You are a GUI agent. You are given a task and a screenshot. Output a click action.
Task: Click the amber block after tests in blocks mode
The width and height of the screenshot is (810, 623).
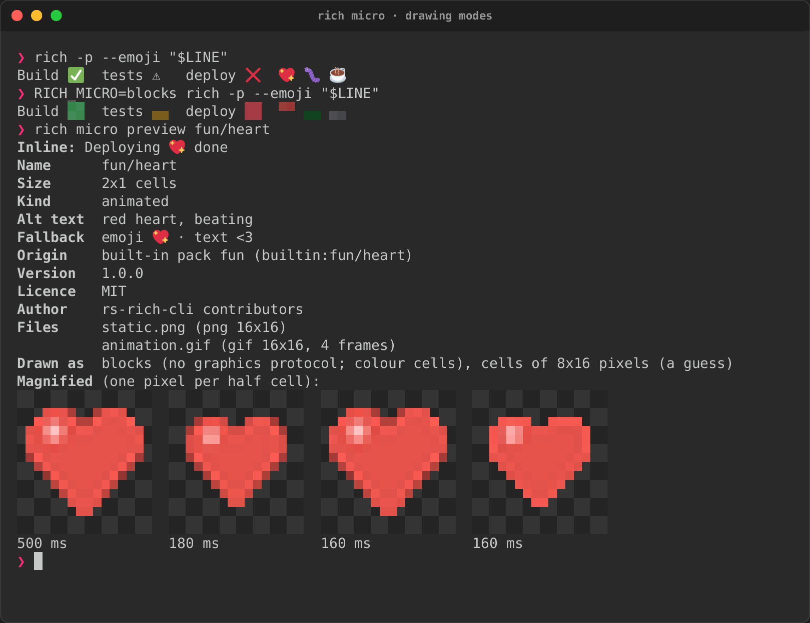[x=160, y=115]
